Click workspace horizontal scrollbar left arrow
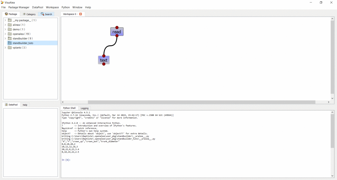This screenshot has height=180, width=337. (63, 102)
